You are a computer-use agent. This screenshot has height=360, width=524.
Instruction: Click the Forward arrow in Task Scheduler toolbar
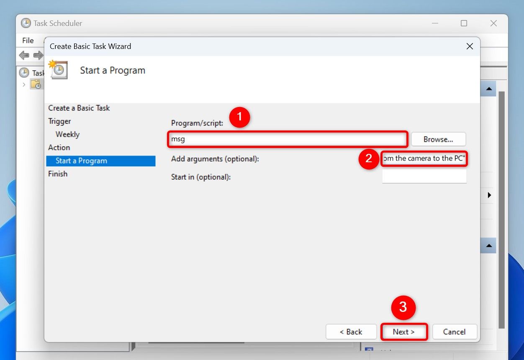point(38,55)
